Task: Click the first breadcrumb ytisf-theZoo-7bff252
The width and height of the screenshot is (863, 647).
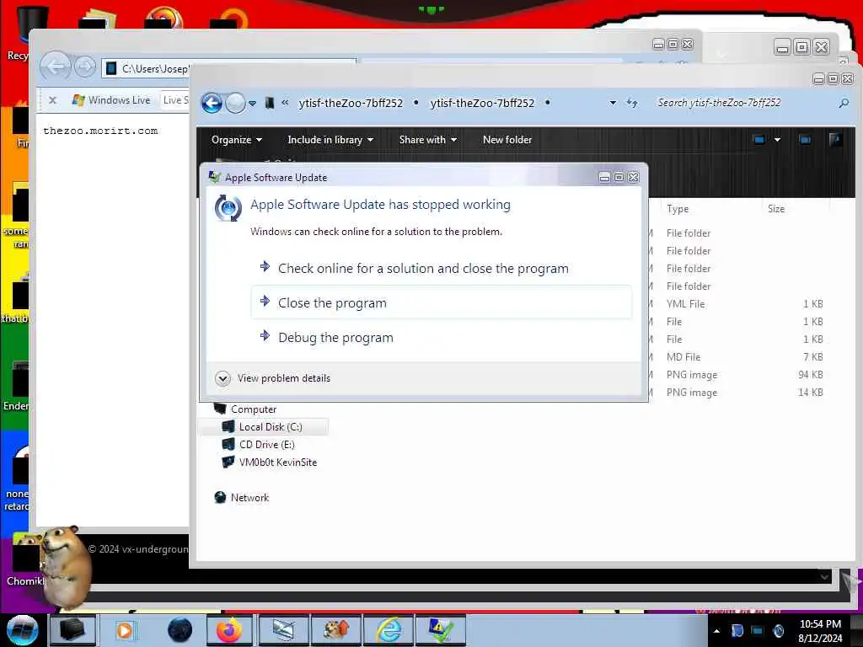Action: pos(351,103)
